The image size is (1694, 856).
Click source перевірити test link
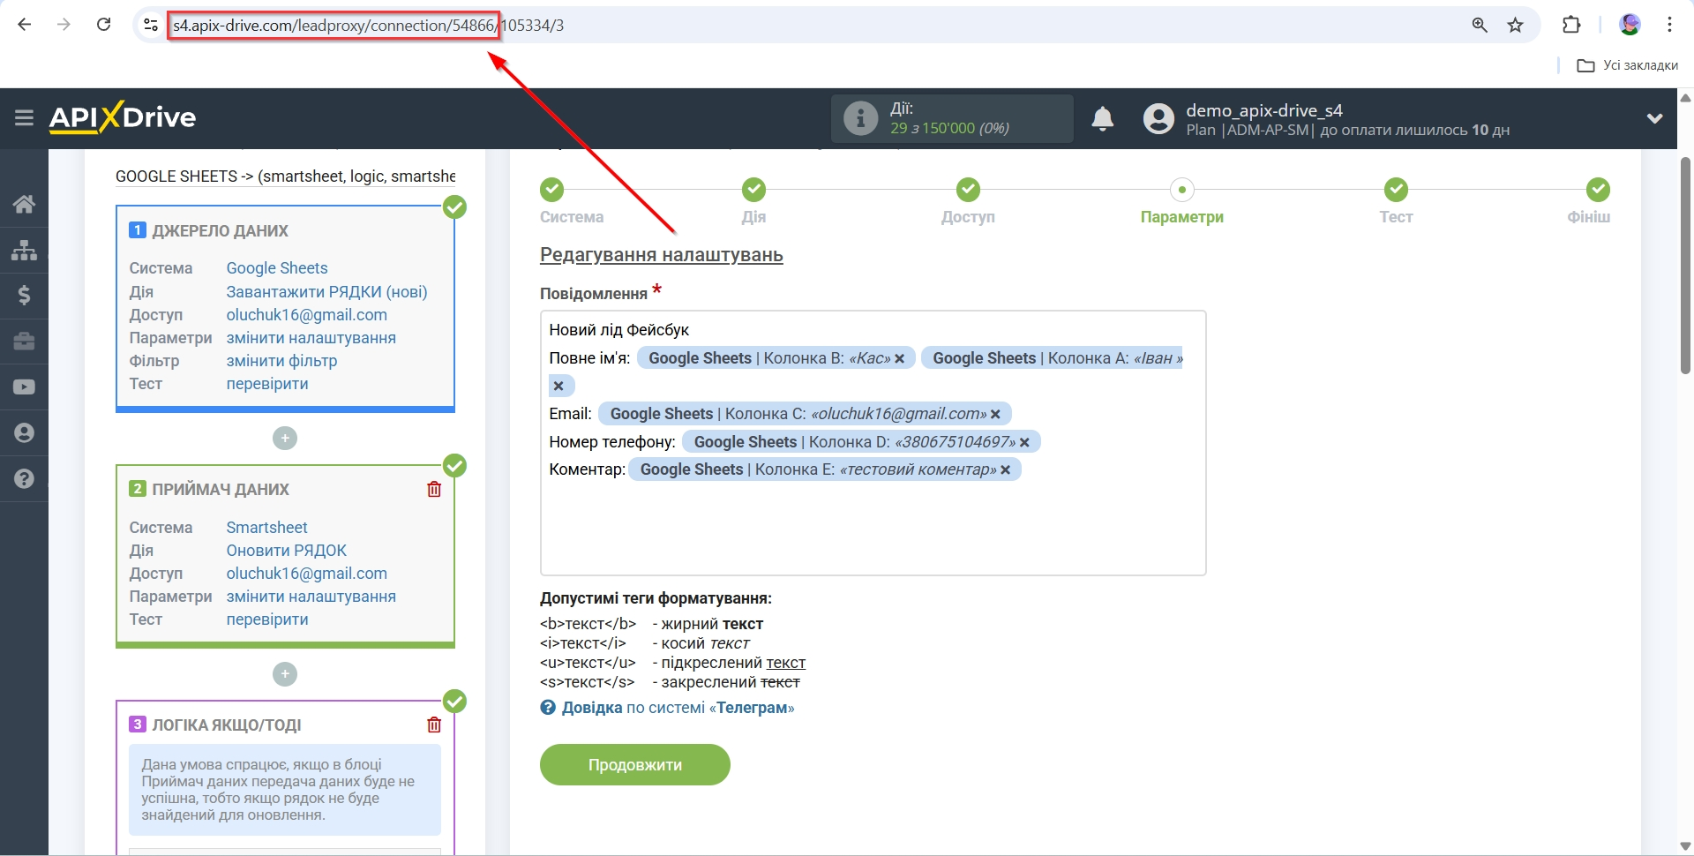pos(267,384)
